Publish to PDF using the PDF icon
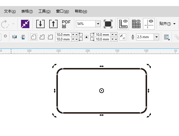This screenshot has width=179, height=136. click(66, 24)
